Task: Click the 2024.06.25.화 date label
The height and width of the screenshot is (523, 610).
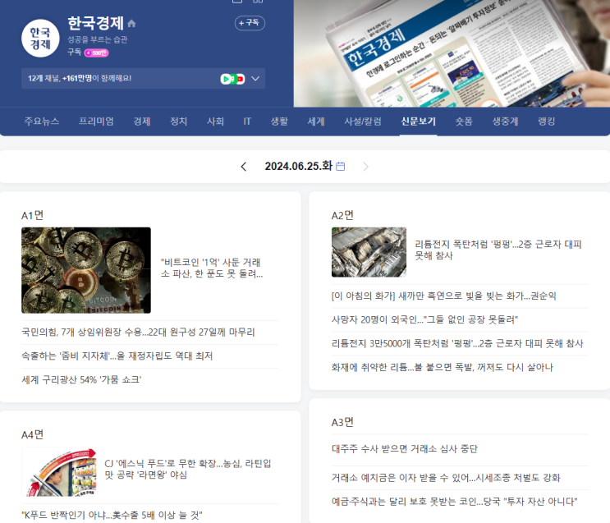Action: click(x=298, y=167)
